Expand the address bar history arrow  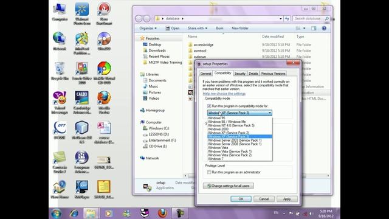click(281, 19)
